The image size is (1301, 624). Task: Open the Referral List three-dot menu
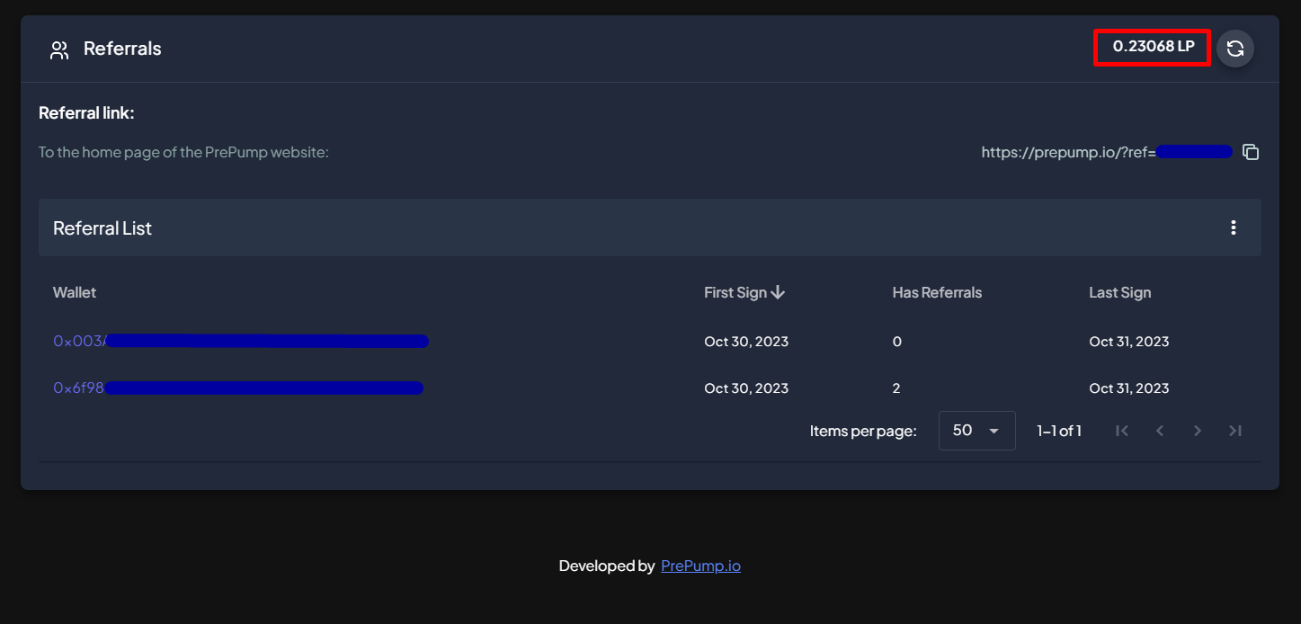coord(1234,227)
